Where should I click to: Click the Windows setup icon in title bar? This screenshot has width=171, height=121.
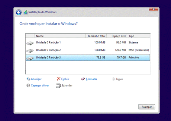[x=26, y=12]
